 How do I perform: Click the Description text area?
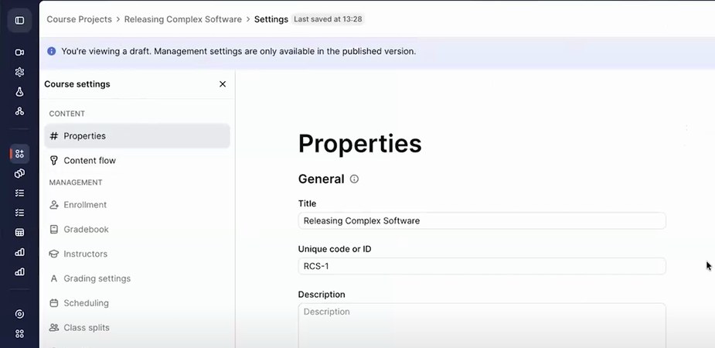(482, 326)
